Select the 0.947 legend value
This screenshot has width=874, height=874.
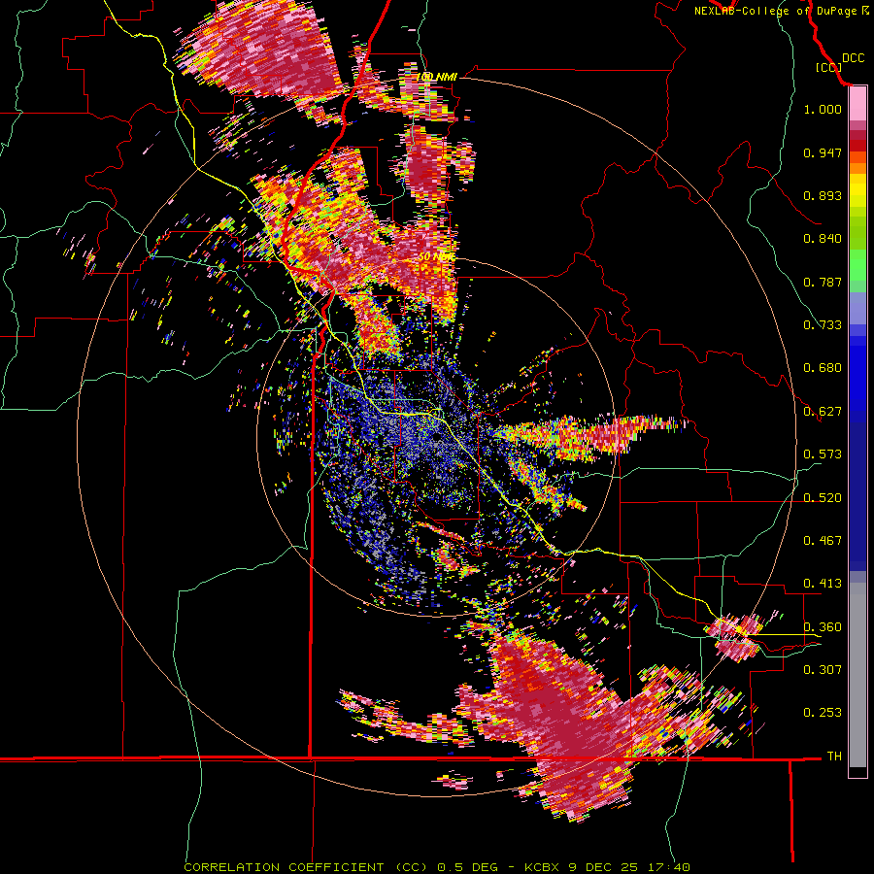(x=823, y=152)
